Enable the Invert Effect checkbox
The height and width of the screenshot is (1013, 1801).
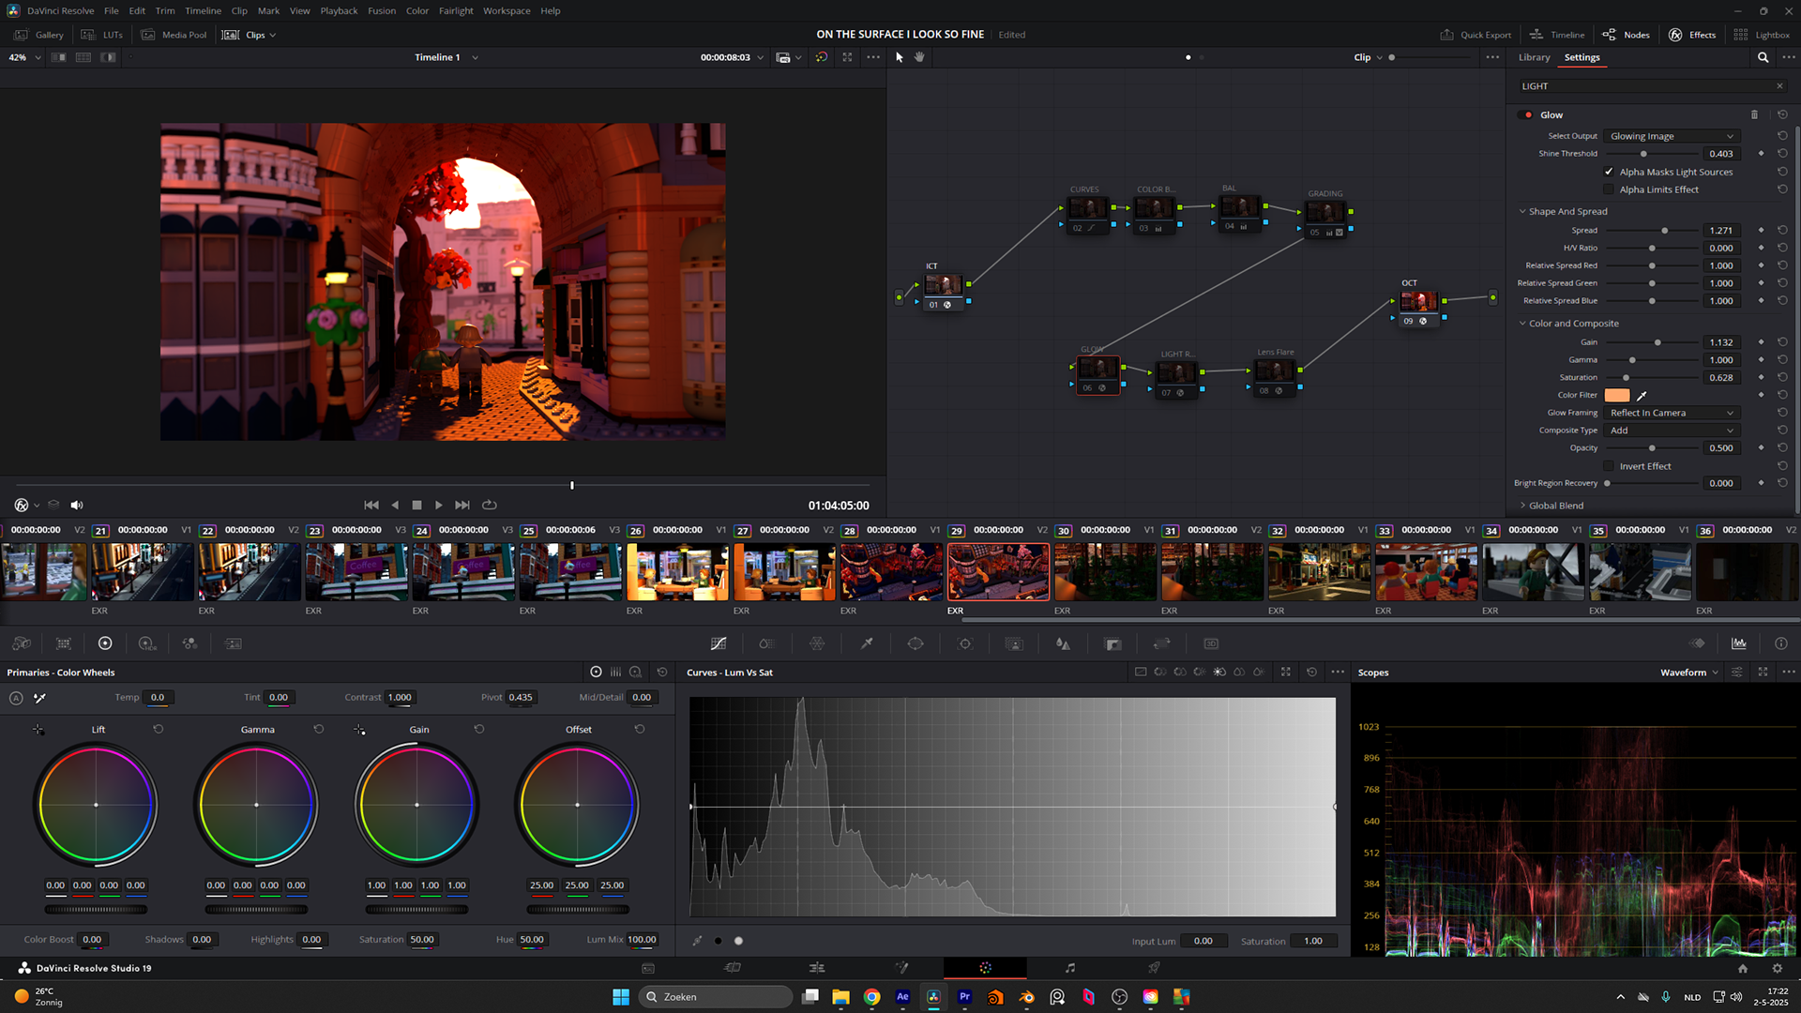(x=1609, y=466)
